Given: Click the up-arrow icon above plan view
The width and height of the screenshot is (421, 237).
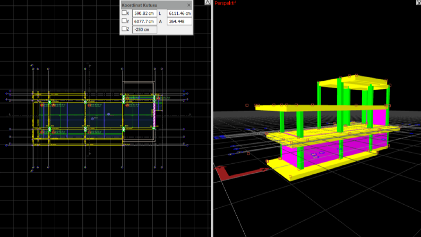Looking at the screenshot, I should coord(208,3).
